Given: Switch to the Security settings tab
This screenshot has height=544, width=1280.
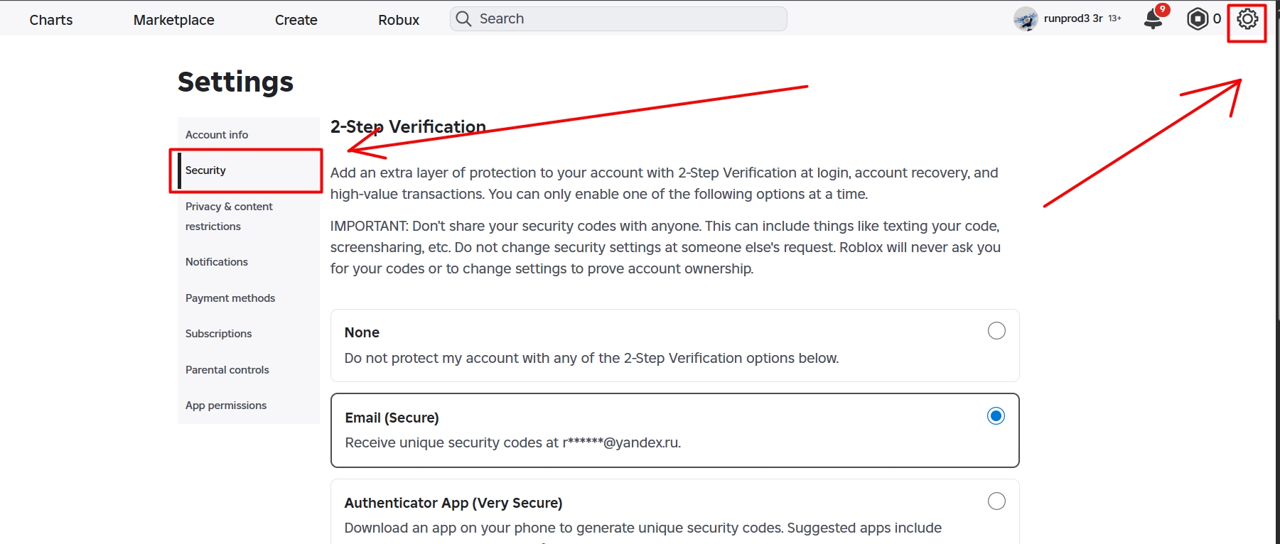Looking at the screenshot, I should click(x=206, y=170).
